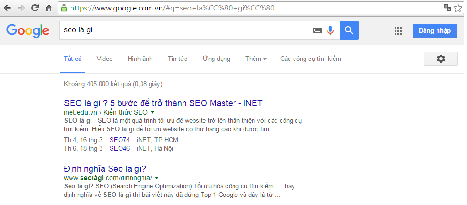Click the 'www.seolàgì.com/dinhnghia/' URL text
The height and width of the screenshot is (205, 467).
(x=108, y=178)
